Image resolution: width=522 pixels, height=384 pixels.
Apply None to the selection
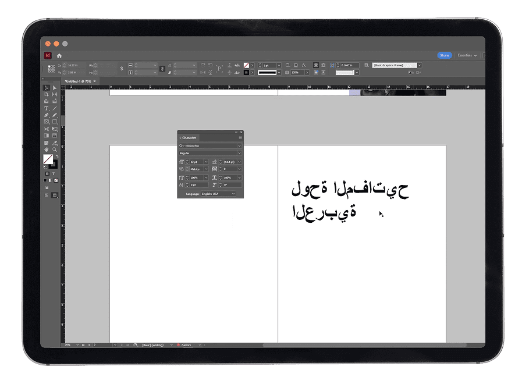[56, 180]
